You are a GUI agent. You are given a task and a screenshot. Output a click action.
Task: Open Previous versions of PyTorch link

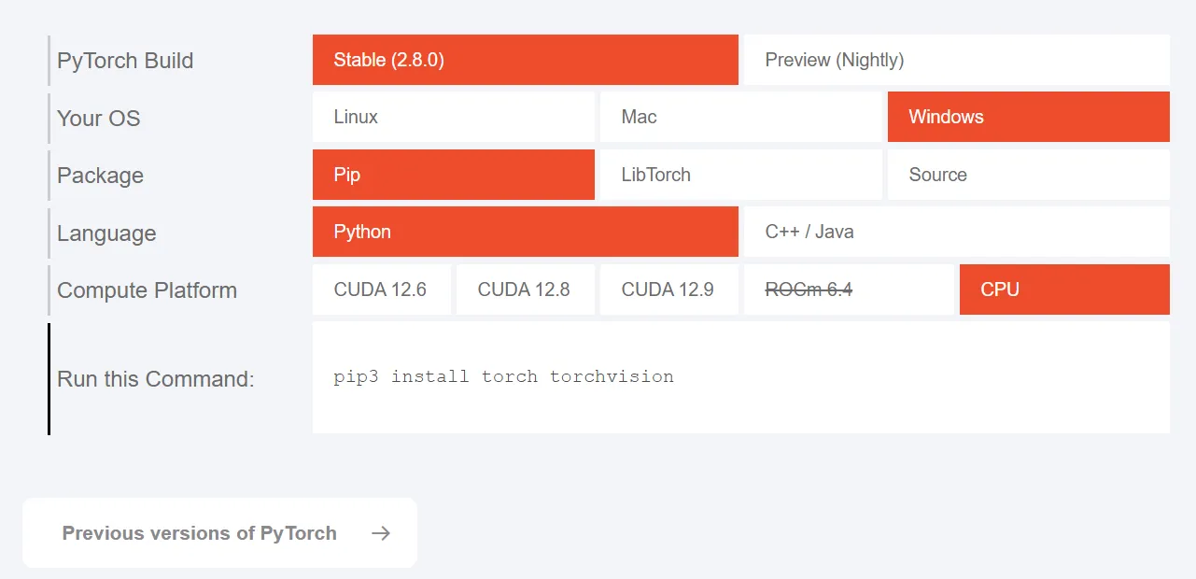[200, 533]
